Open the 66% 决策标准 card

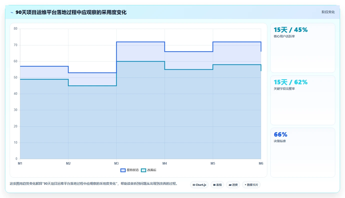[303, 153]
